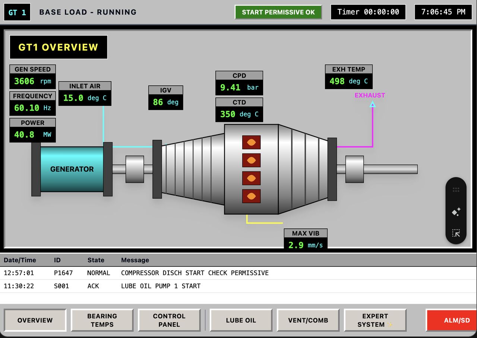Select the 3606 rpm generator speed value
This screenshot has width=477, height=338.
[33, 81]
